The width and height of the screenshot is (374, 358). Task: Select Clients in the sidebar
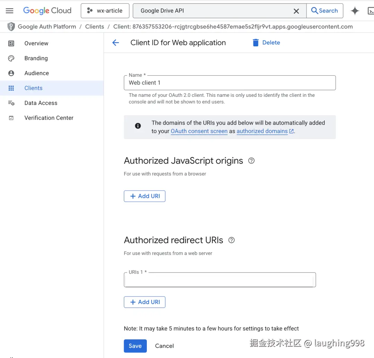(52, 88)
